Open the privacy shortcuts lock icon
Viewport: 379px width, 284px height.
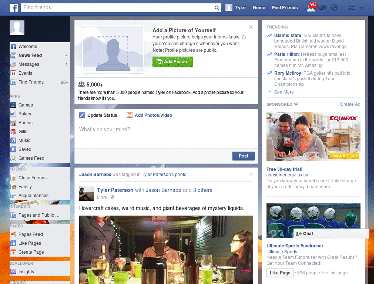click(351, 8)
